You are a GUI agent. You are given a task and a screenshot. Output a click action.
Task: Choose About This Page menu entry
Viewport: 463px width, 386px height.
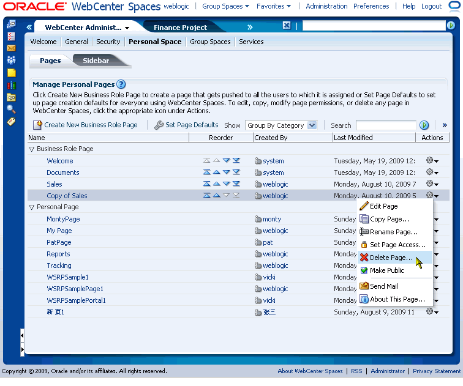[395, 299]
